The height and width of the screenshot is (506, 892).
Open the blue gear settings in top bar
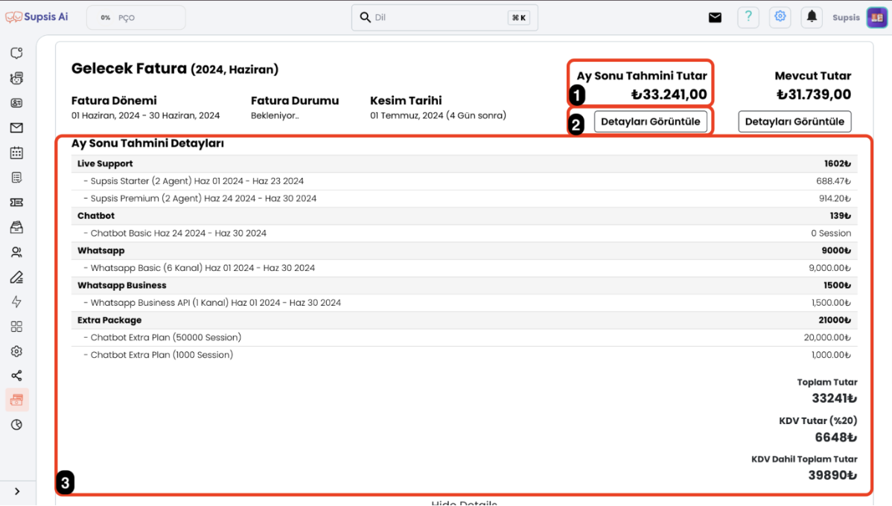pos(780,17)
